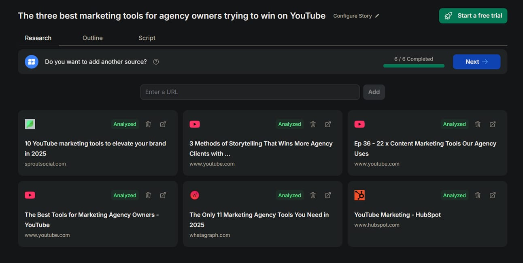Screen dimensions: 523x263
Task: Click the whatagraph.com domain text
Action: click(210, 235)
